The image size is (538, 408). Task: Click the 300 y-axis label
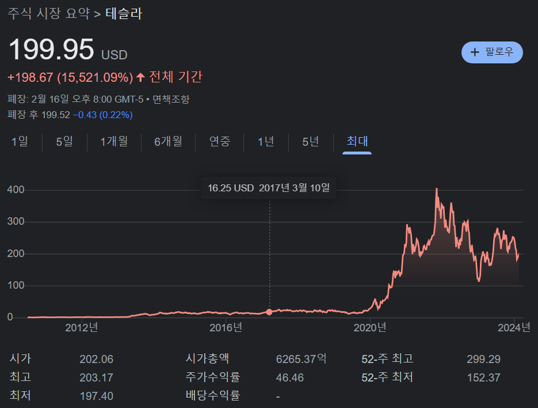click(x=16, y=221)
